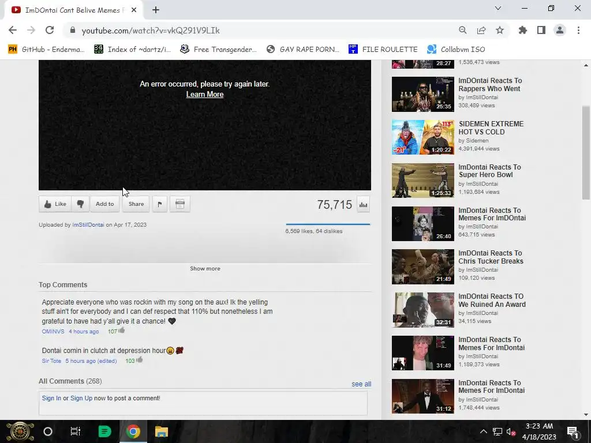This screenshot has height=443, width=591.
Task: Open the Sidemen channel name link
Action: [477, 141]
